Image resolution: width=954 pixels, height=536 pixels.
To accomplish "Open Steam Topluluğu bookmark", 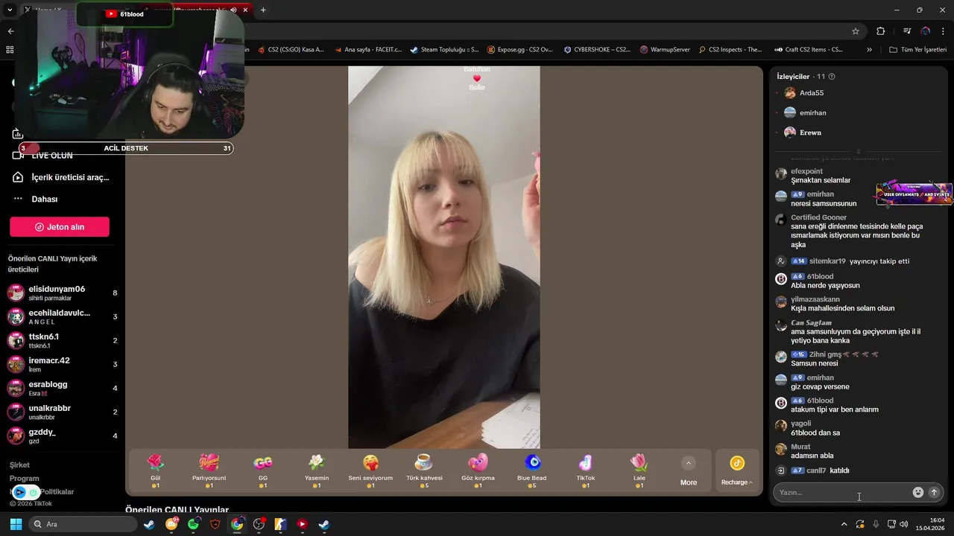I will (443, 50).
